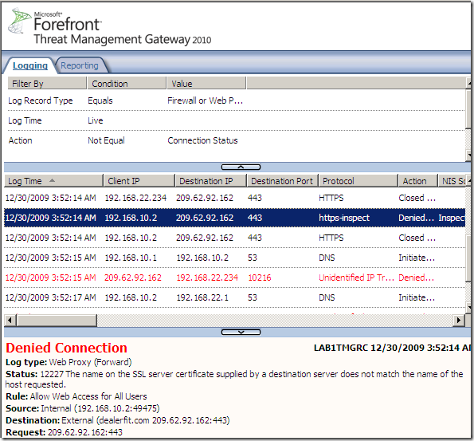The height and width of the screenshot is (441, 474).
Task: Click the Denied Connection heading
Action: coord(66,348)
